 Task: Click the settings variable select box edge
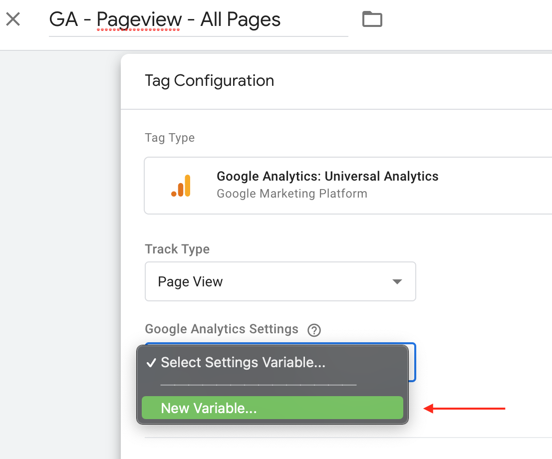(412, 362)
